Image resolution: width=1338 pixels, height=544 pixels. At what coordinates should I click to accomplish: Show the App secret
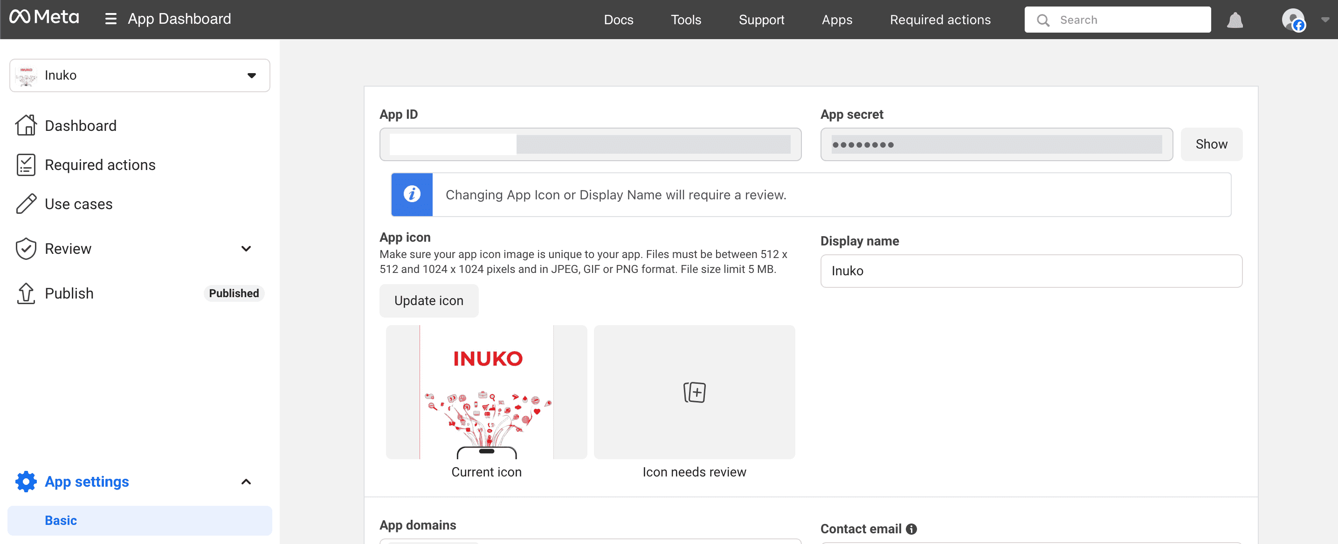tap(1211, 144)
